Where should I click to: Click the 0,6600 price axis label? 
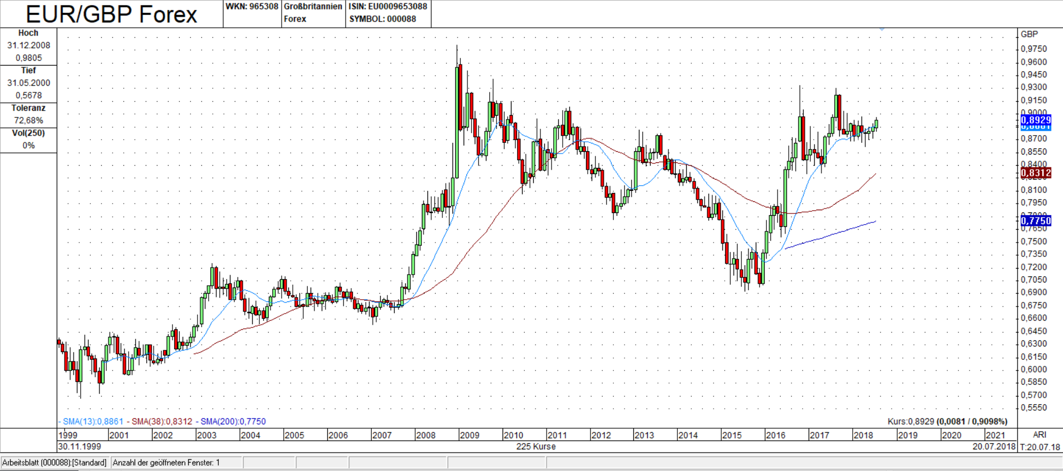[x=1034, y=318]
